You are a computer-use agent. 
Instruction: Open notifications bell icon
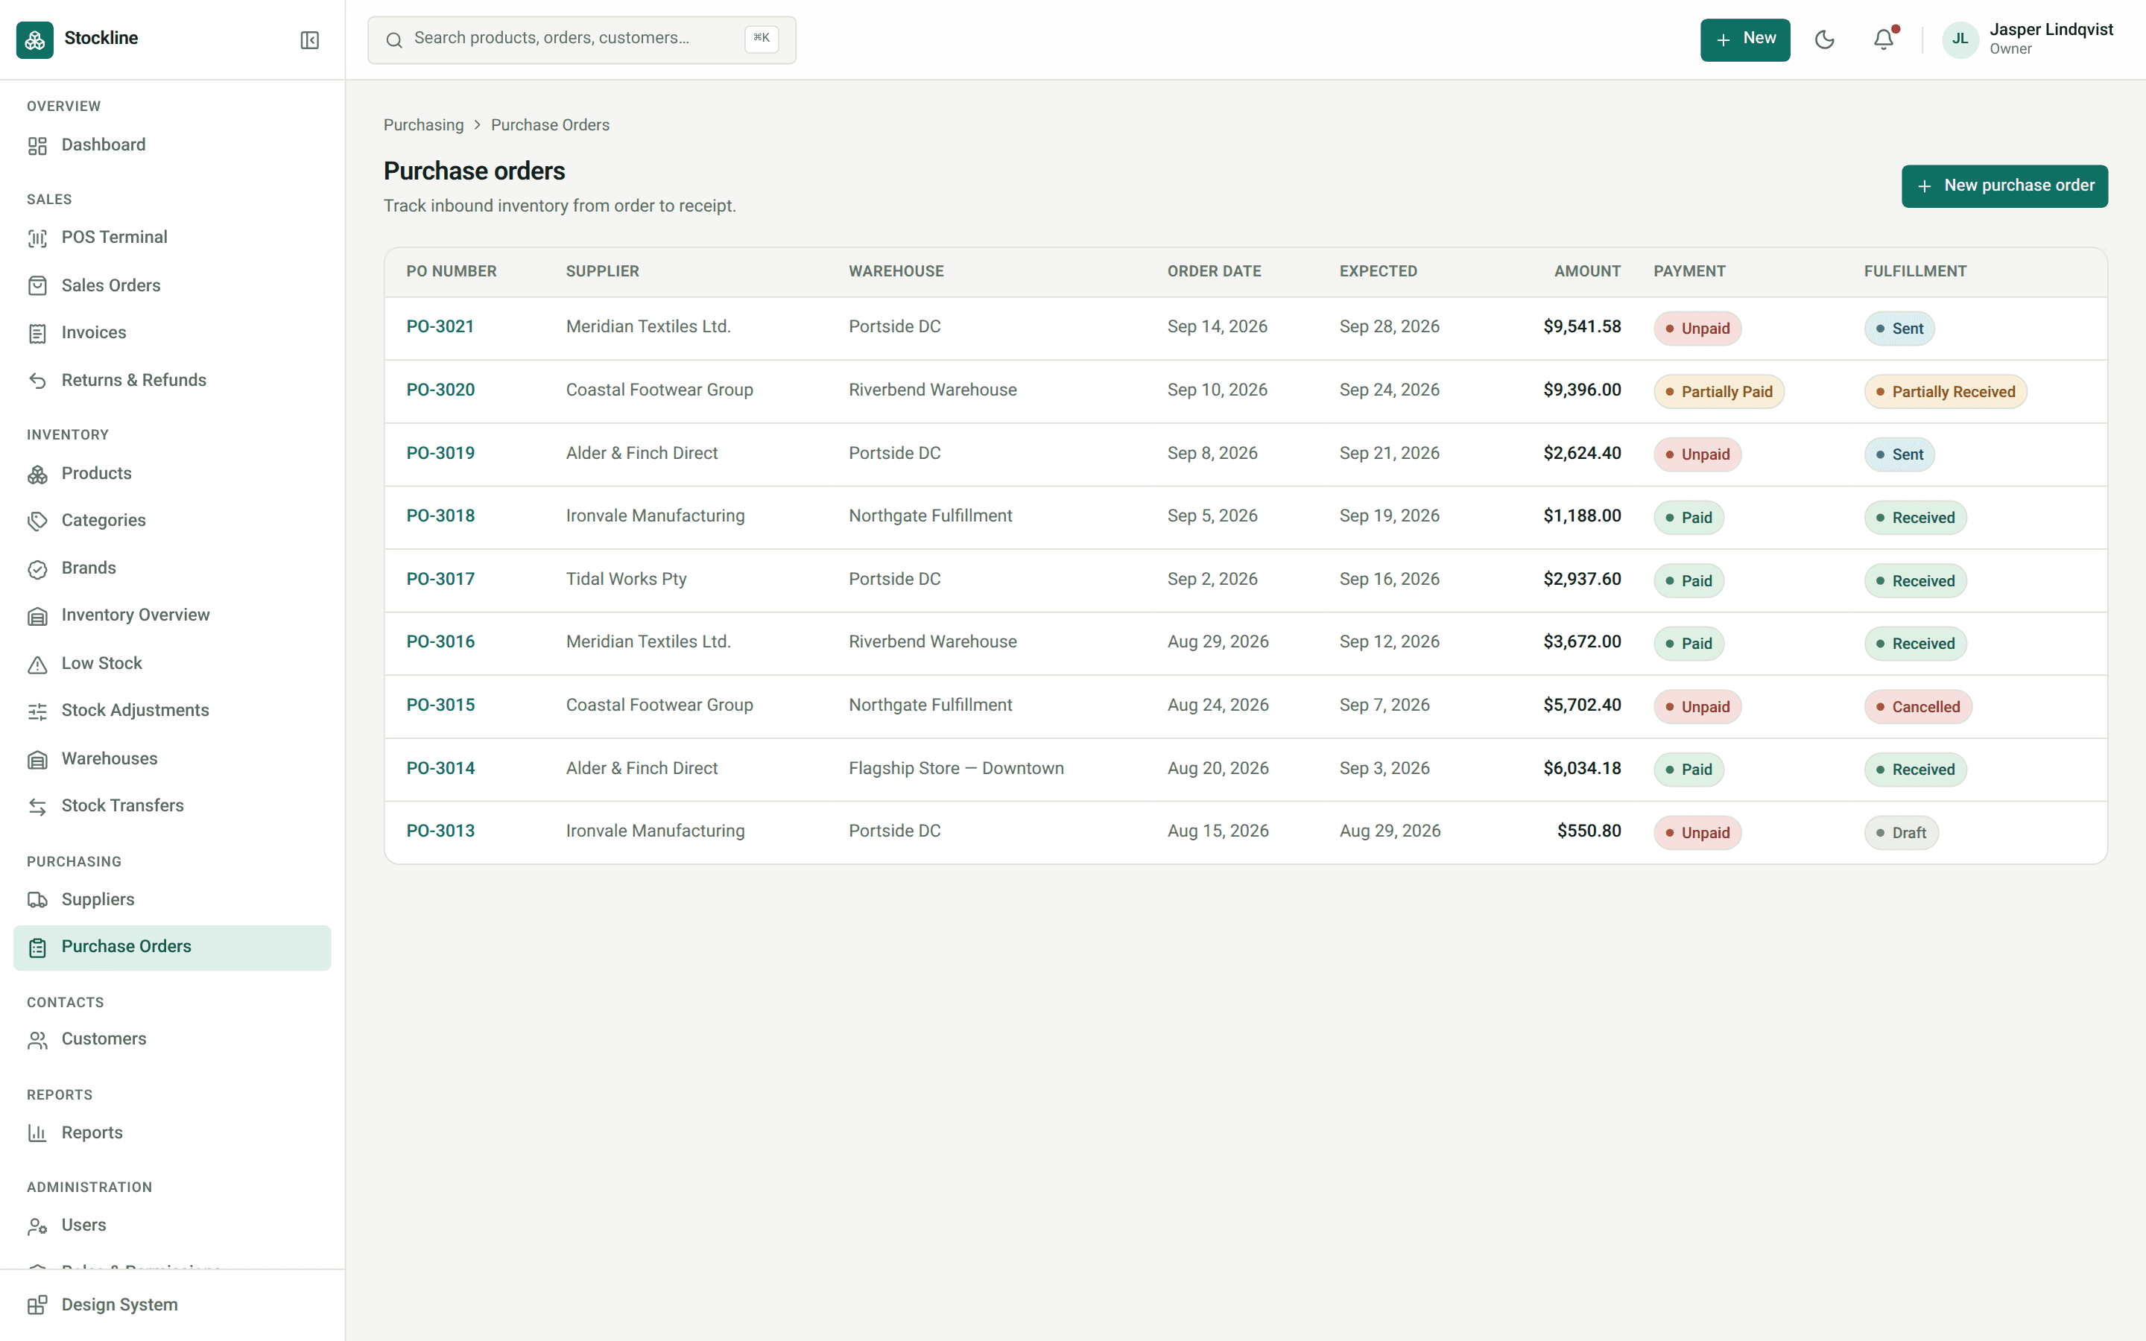[1884, 40]
